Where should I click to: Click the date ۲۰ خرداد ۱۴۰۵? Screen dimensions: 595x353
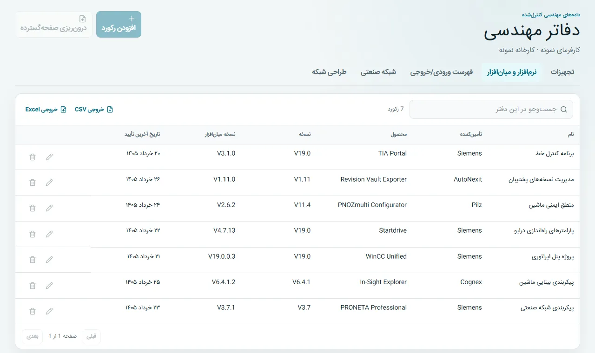coord(143,153)
